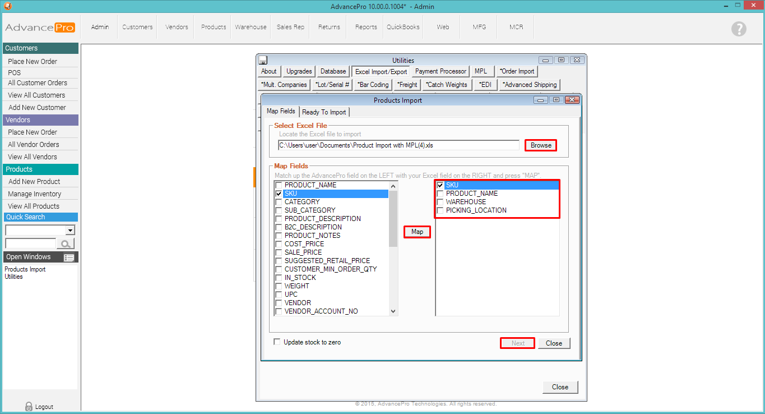Maximize the Products Import window
The width and height of the screenshot is (765, 414).
tap(556, 100)
